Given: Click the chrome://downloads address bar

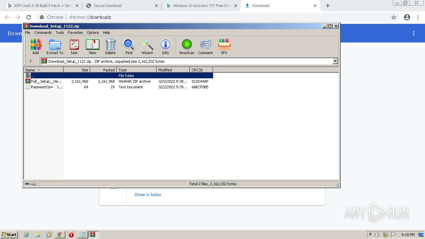Looking at the screenshot, I should click(x=212, y=17).
